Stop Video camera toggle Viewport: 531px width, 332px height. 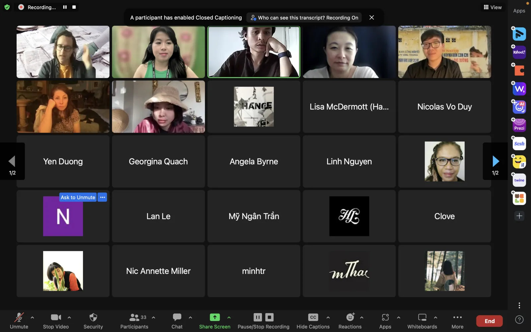pos(56,318)
